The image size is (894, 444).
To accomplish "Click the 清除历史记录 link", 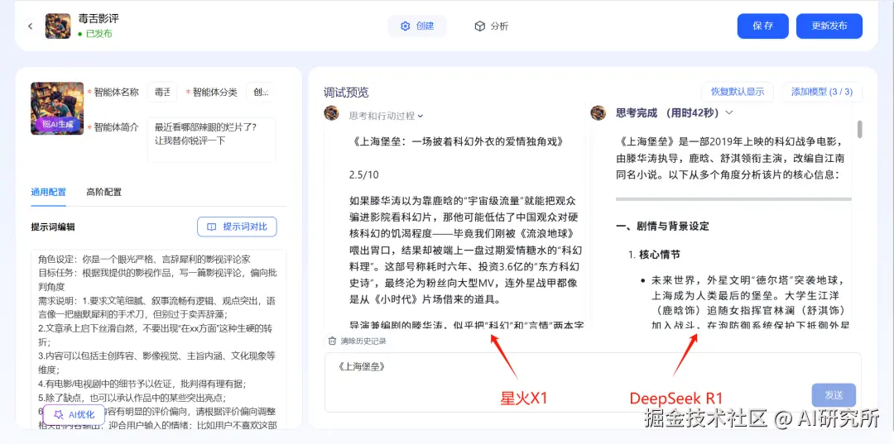I will (x=363, y=341).
